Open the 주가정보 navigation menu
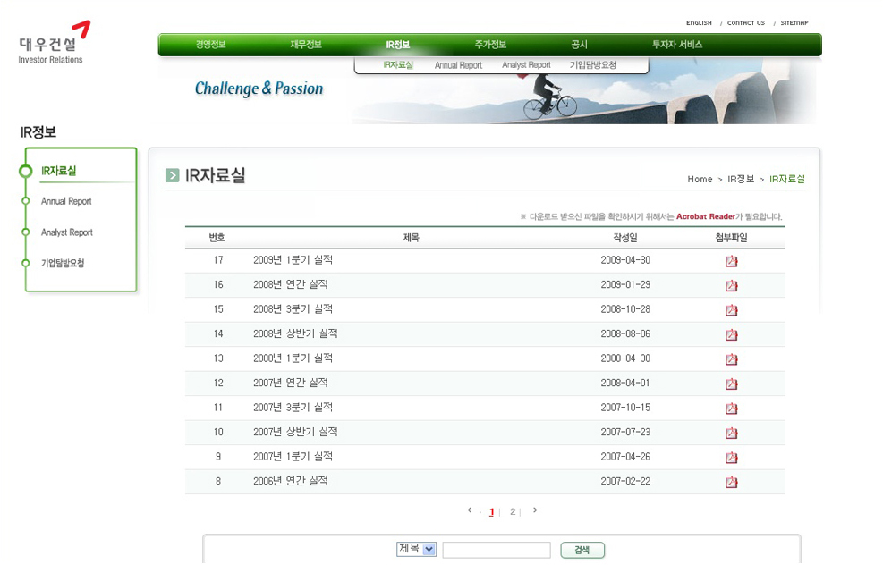The height and width of the screenshot is (565, 883). coord(490,45)
